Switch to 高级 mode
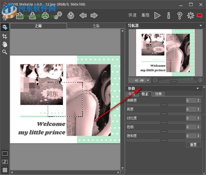Viewport: 206px width, 175px height. pyautogui.click(x=145, y=15)
